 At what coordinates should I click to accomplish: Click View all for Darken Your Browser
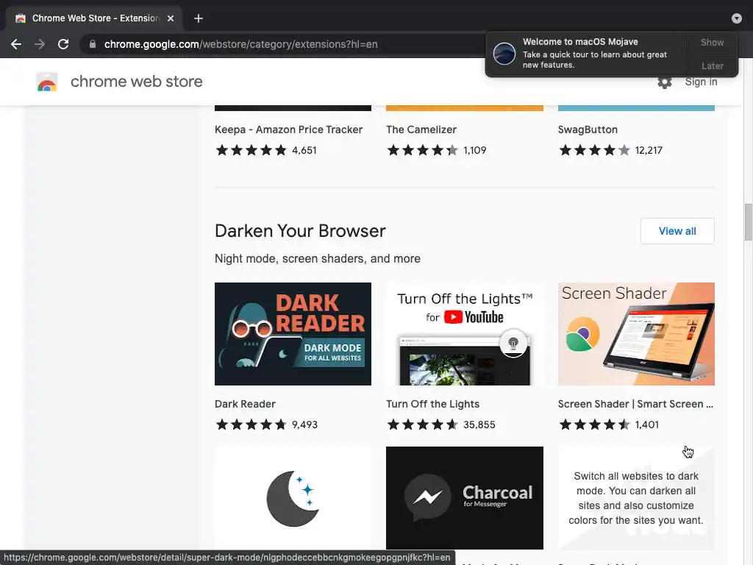tap(677, 231)
